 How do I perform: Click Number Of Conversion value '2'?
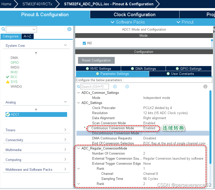click(144, 153)
